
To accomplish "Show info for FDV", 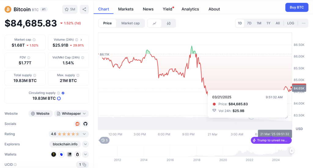I will 29,58.
